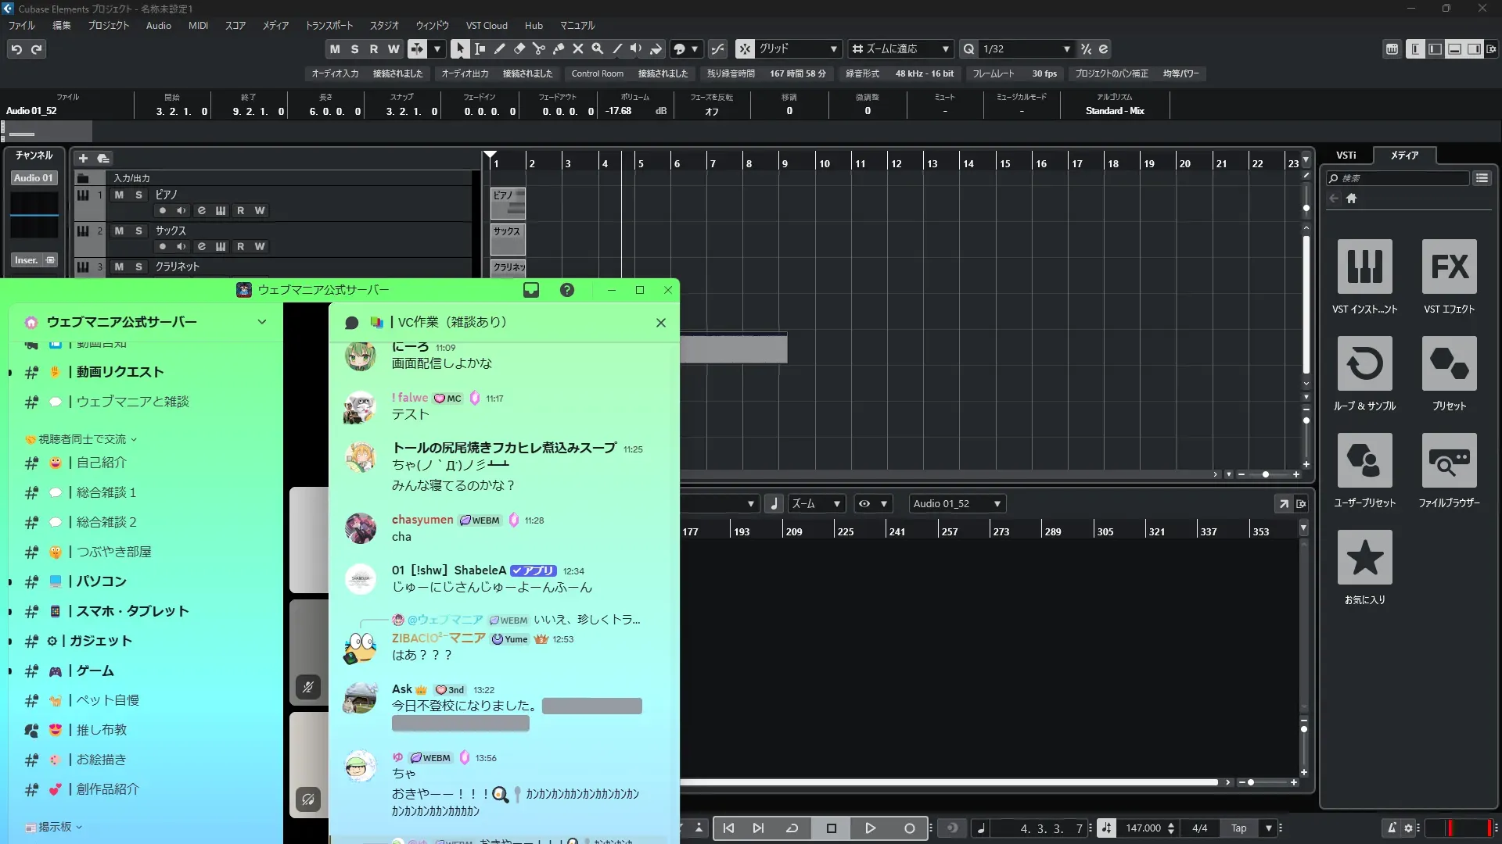Solo the サックス track
Image resolution: width=1502 pixels, height=844 pixels.
pyautogui.click(x=138, y=231)
